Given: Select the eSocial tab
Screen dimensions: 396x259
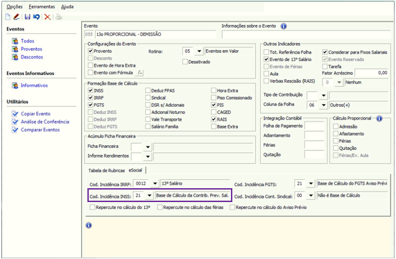Looking at the screenshot, I should click(136, 170).
